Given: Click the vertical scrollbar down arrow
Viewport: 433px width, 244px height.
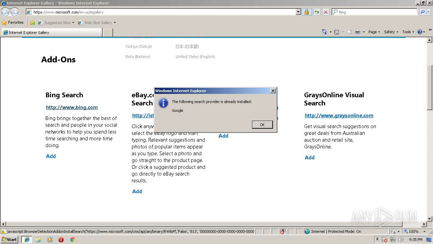Looking at the screenshot, I should click(430, 219).
